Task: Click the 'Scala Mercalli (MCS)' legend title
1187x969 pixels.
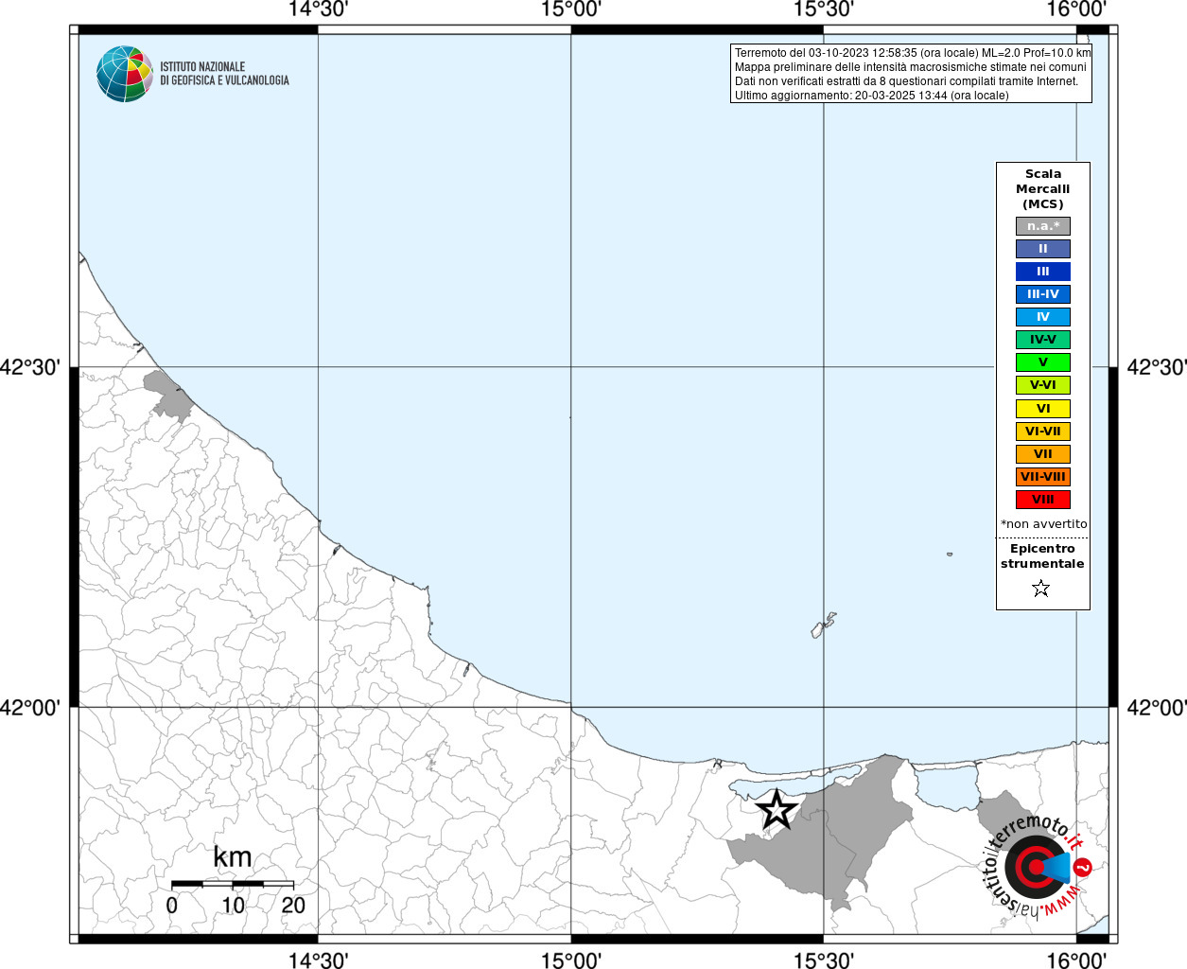Action: tap(1043, 189)
